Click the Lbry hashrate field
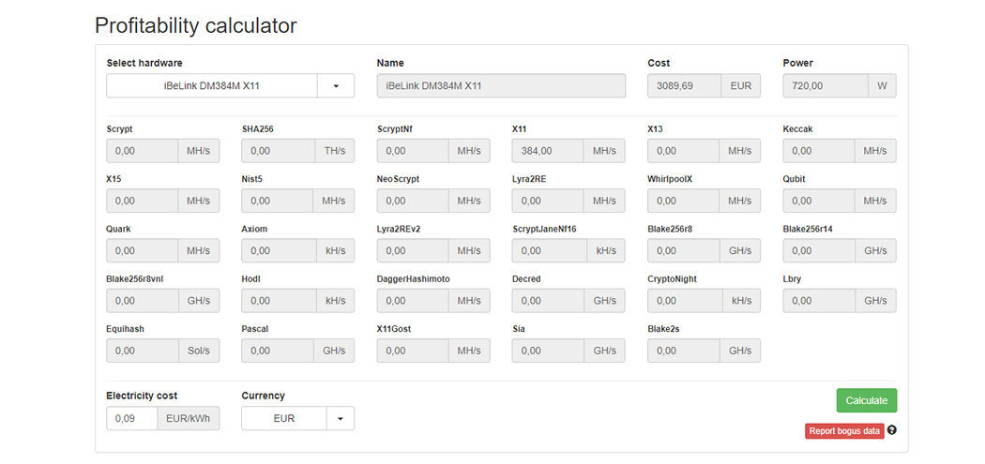The image size is (985, 464). [x=819, y=301]
